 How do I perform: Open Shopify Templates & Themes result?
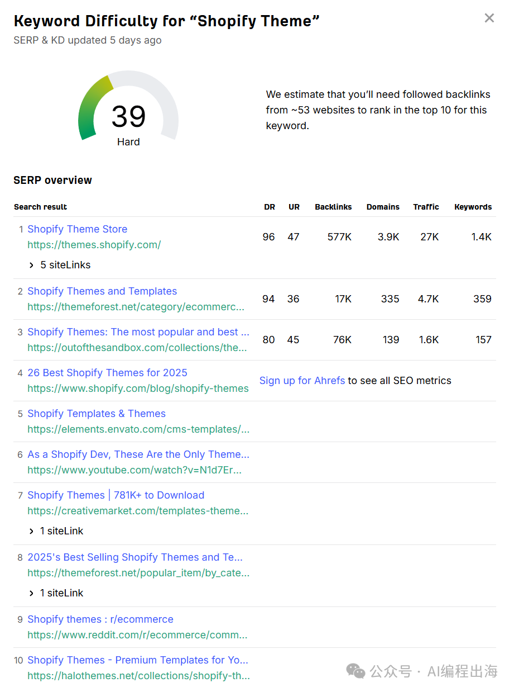pyautogui.click(x=97, y=414)
